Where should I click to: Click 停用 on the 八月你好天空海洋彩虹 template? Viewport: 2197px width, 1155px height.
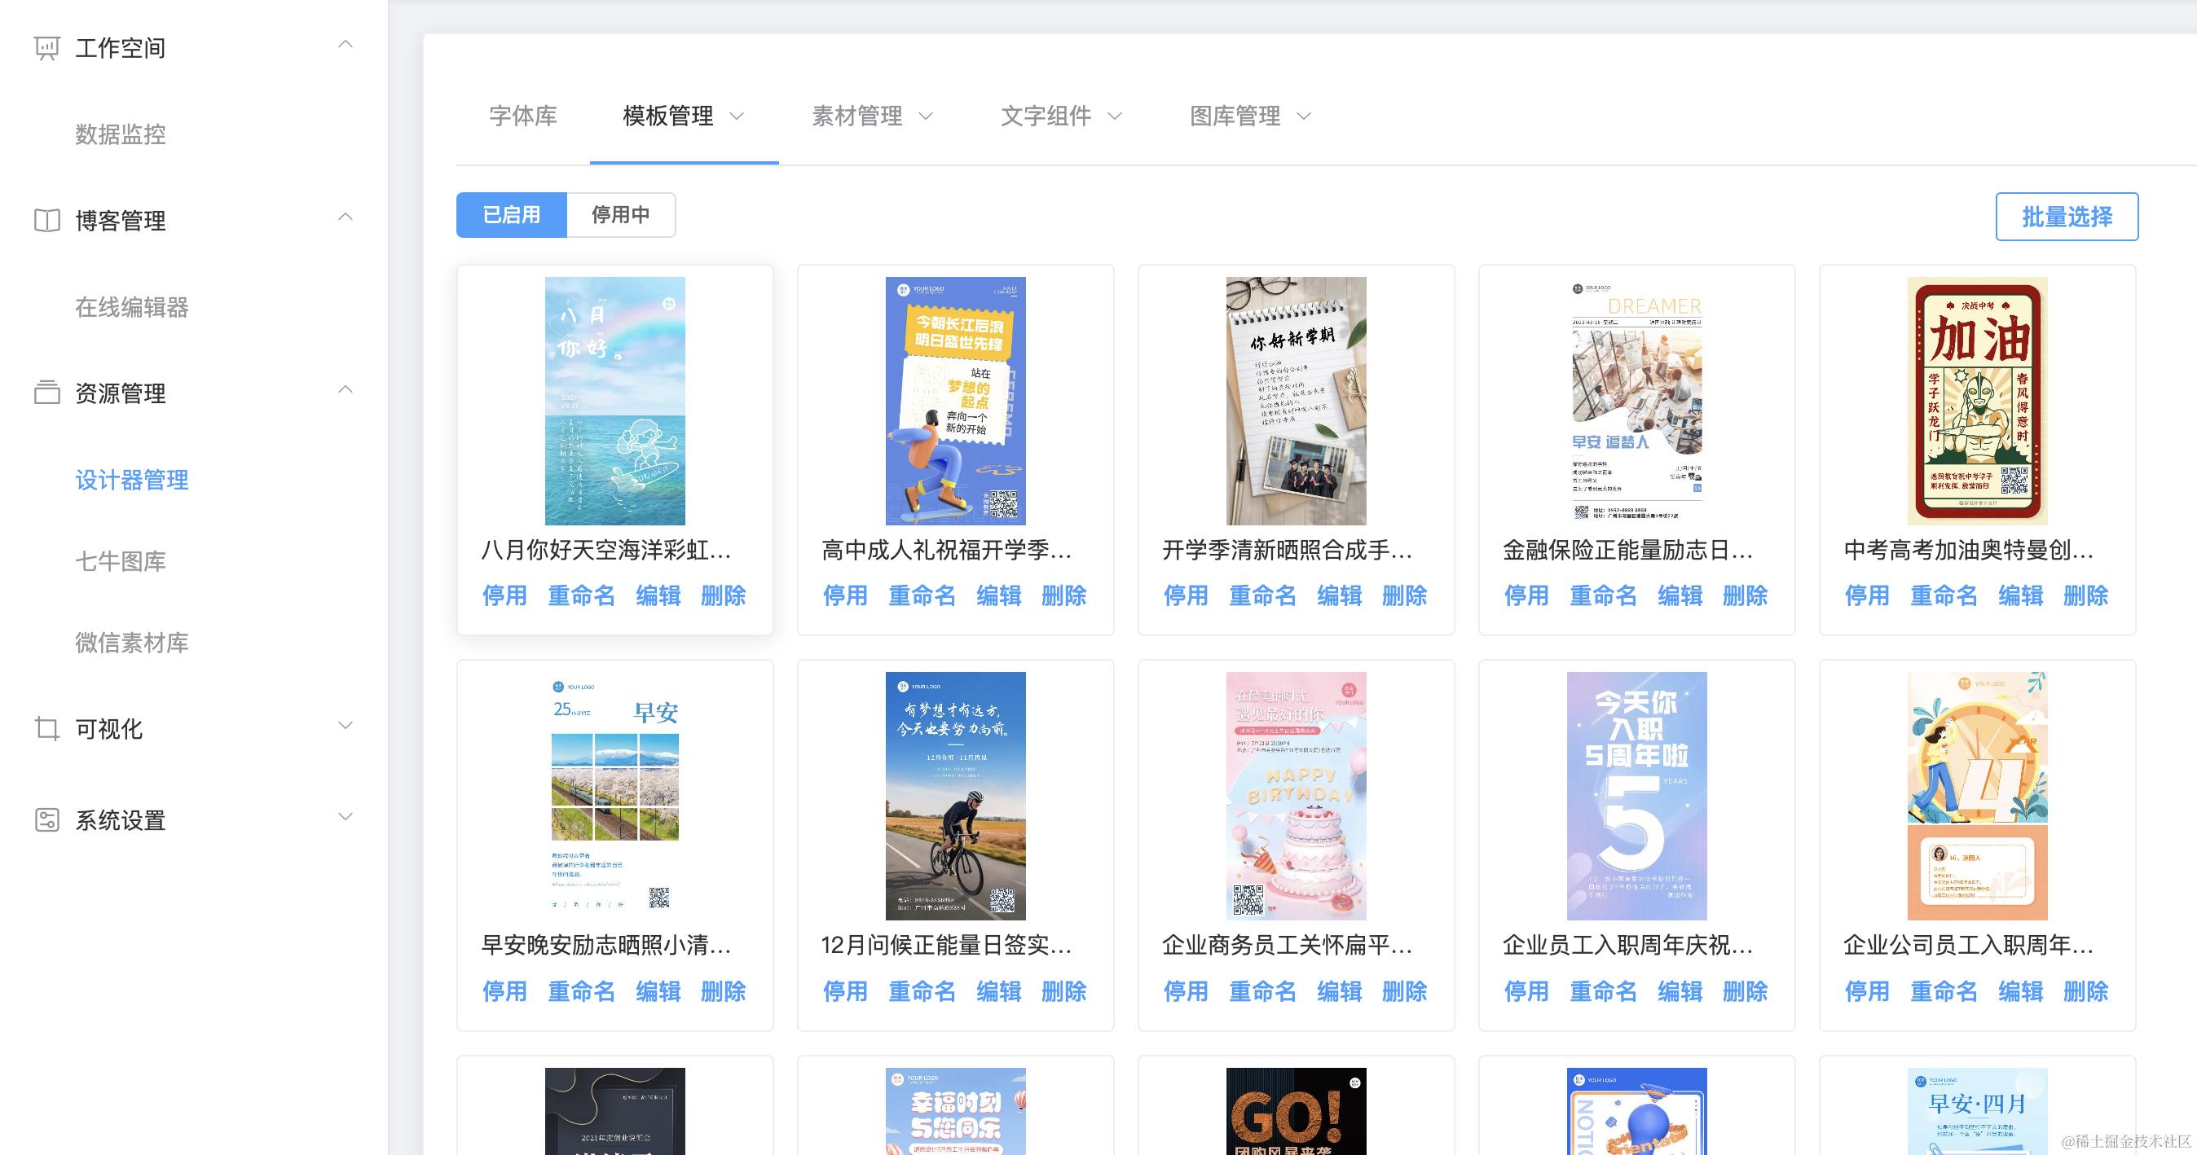pyautogui.click(x=505, y=595)
